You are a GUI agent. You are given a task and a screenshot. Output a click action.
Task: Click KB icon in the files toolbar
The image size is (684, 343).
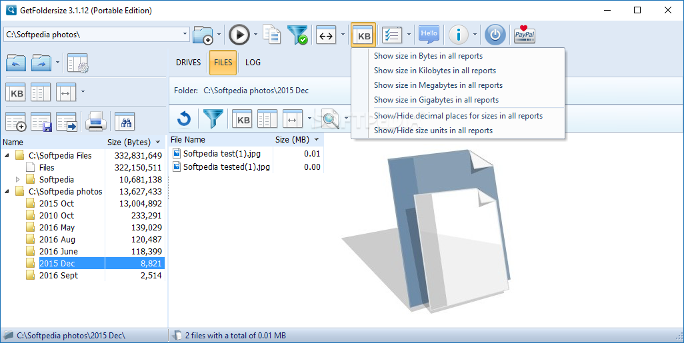pyautogui.click(x=242, y=119)
